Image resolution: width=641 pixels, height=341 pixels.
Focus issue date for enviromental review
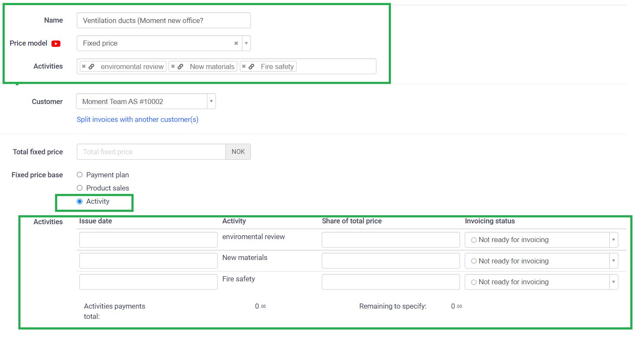click(149, 240)
